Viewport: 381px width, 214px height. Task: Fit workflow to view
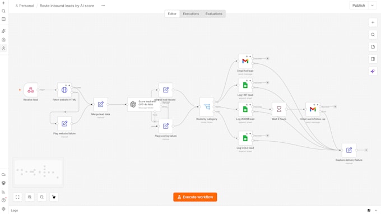[17, 197]
